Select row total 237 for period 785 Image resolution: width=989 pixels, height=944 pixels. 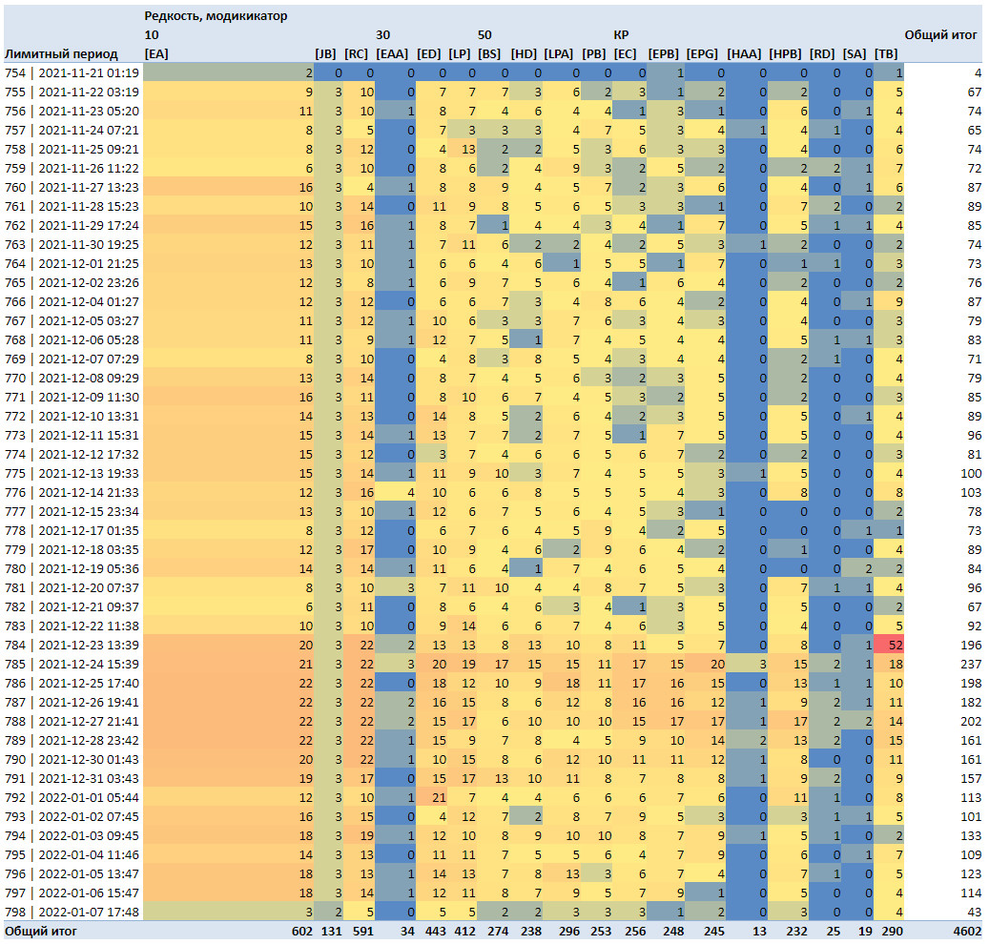tap(971, 664)
